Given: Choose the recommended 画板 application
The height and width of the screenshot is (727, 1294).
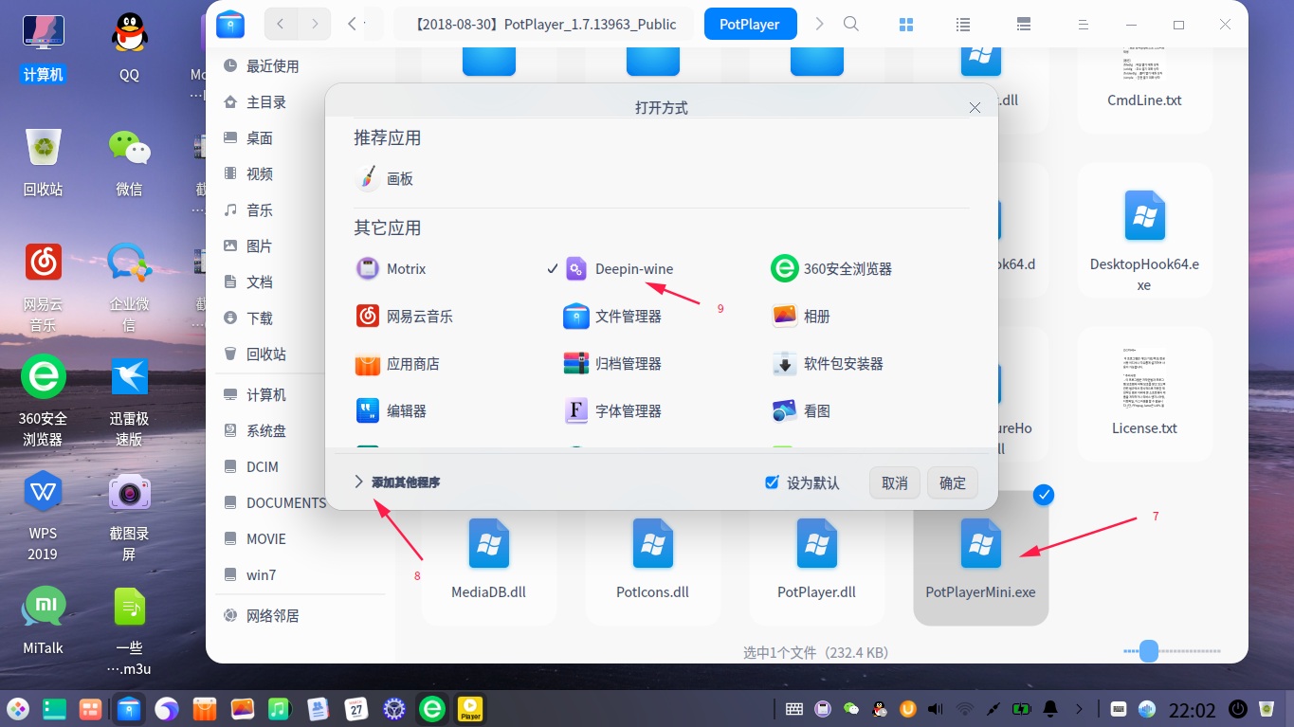Looking at the screenshot, I should point(385,179).
